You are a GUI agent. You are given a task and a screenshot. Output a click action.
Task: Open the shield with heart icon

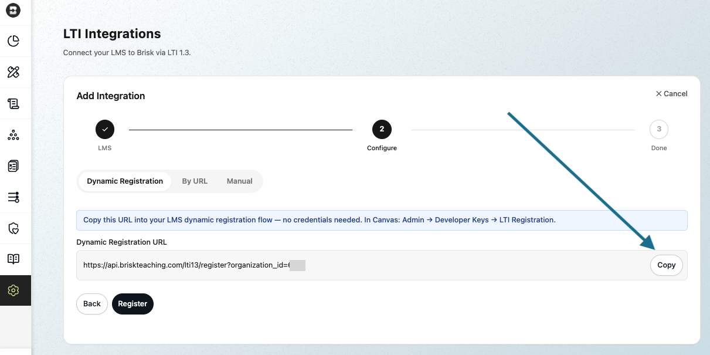click(13, 228)
